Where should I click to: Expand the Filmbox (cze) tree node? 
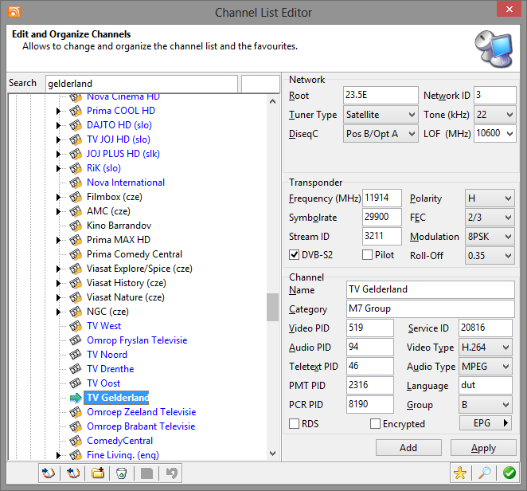59,197
